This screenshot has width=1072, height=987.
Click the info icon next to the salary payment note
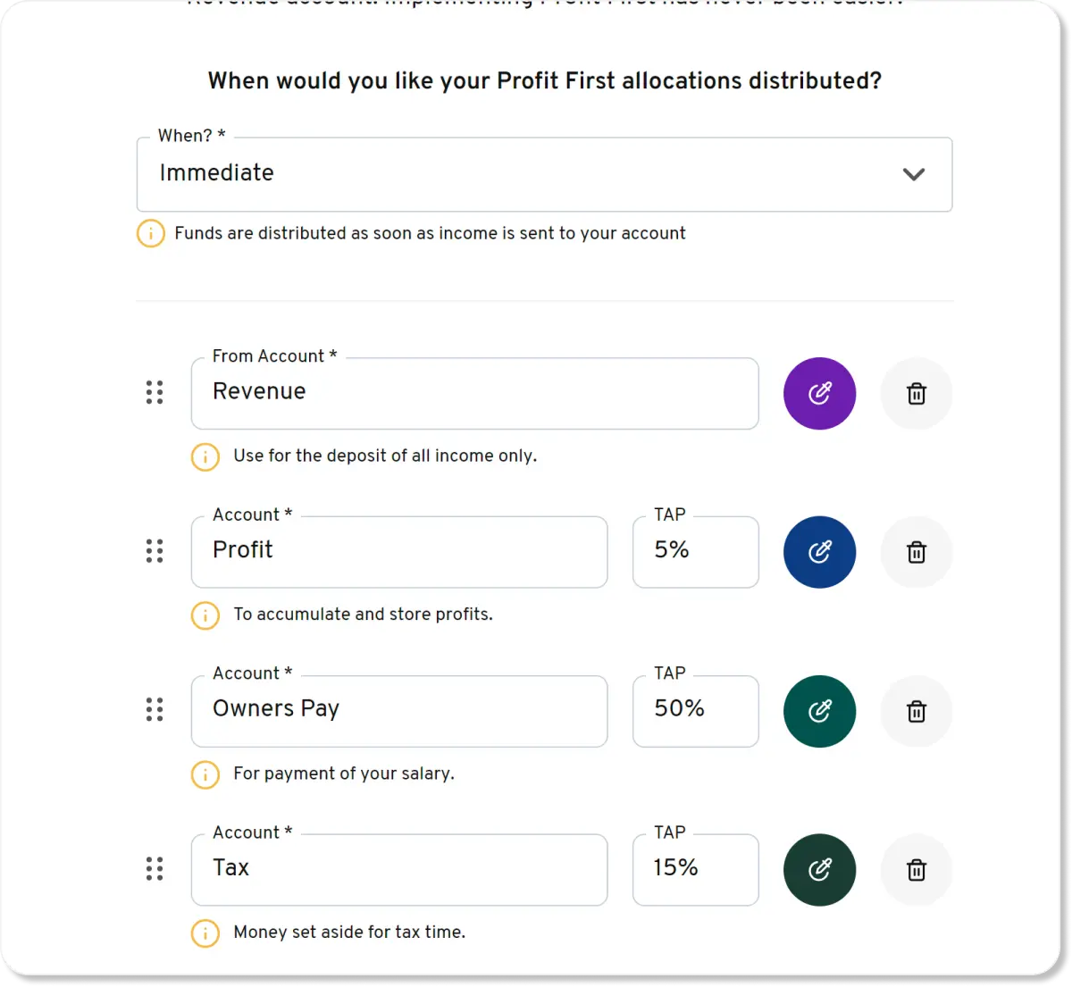click(x=205, y=774)
